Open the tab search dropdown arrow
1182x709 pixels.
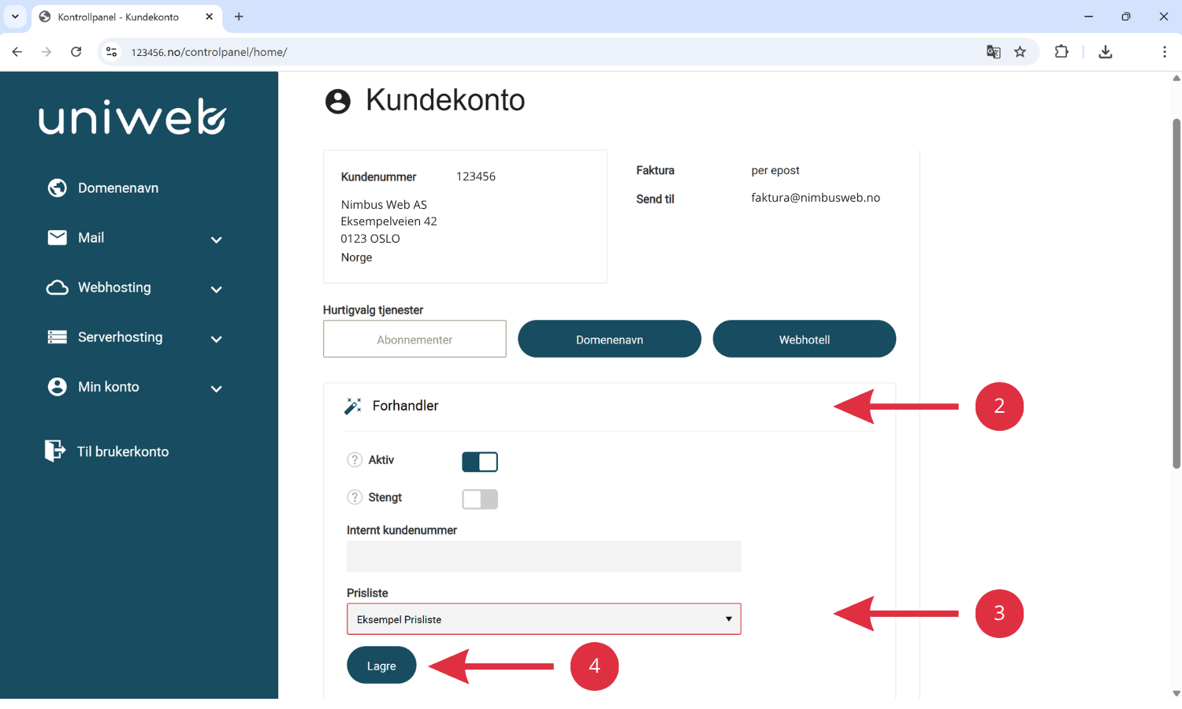(15, 17)
